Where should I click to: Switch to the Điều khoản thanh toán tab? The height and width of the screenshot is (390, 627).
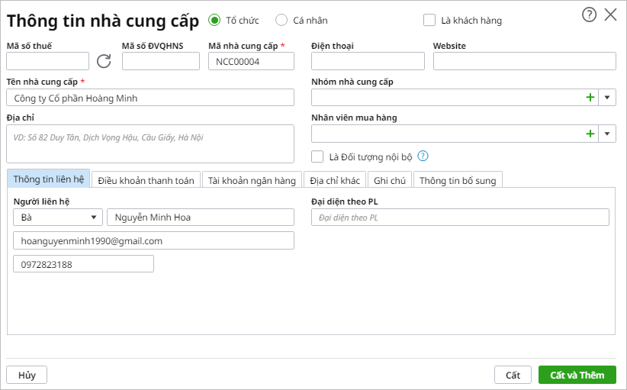pyautogui.click(x=146, y=180)
